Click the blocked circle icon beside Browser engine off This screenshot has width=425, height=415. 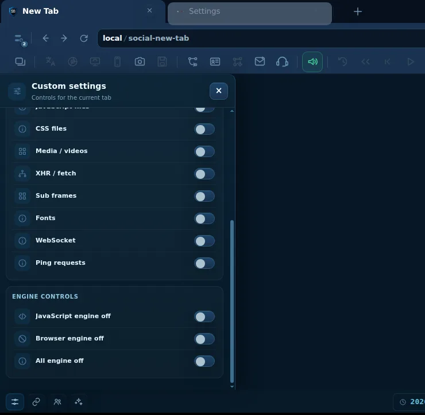22,338
